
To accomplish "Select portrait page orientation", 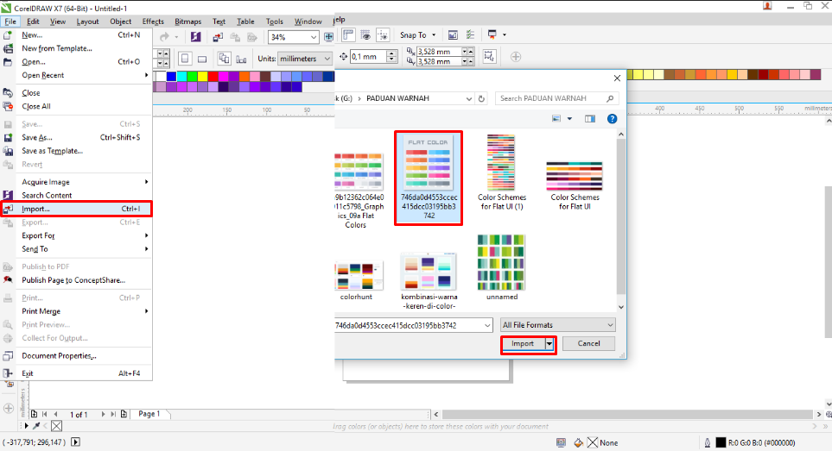I will 185,59.
